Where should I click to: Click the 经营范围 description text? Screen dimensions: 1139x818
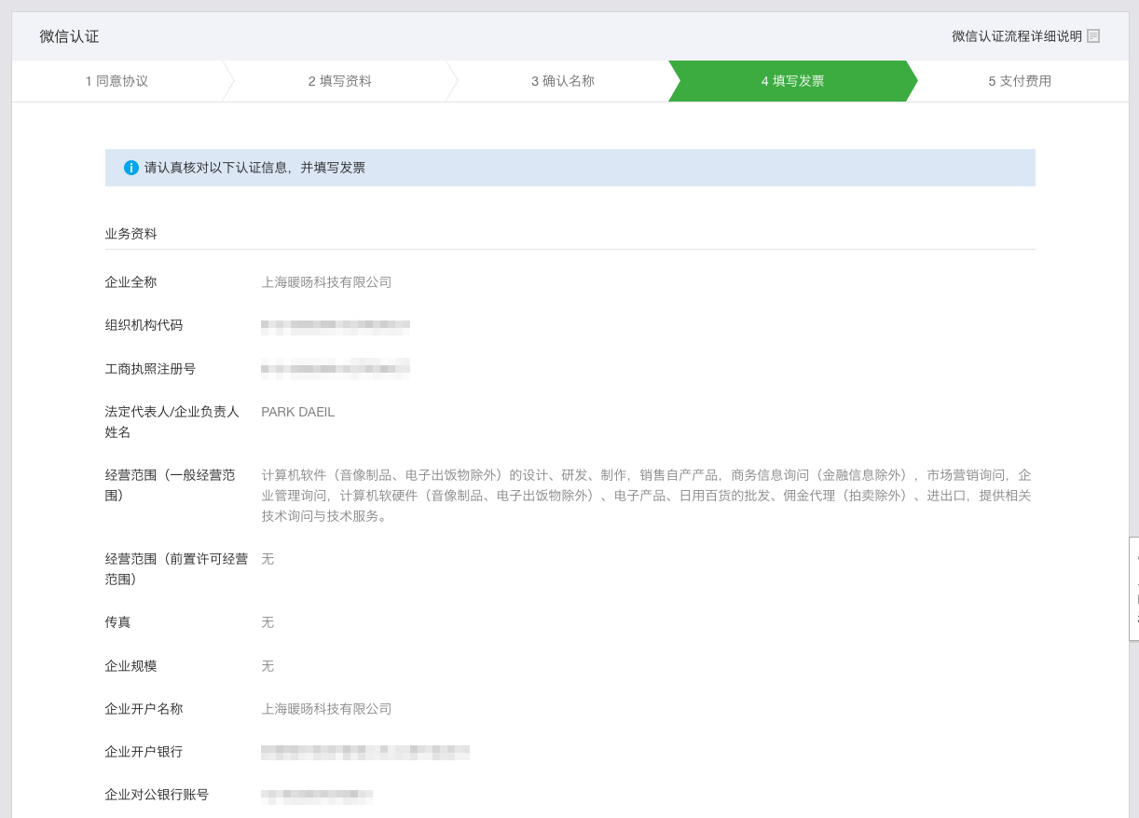click(643, 492)
